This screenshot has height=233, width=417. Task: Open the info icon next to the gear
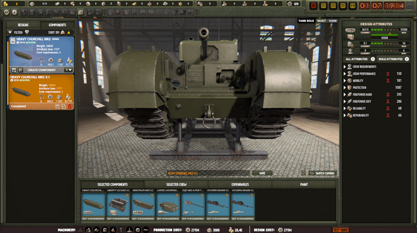14,12
